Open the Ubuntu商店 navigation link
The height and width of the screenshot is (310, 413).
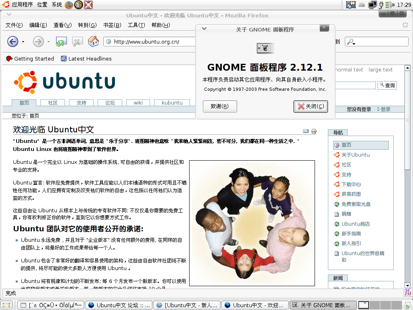pos(356,224)
